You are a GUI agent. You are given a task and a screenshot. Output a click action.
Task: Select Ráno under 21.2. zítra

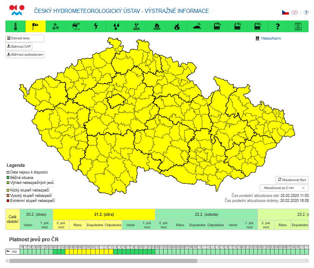tap(77, 225)
